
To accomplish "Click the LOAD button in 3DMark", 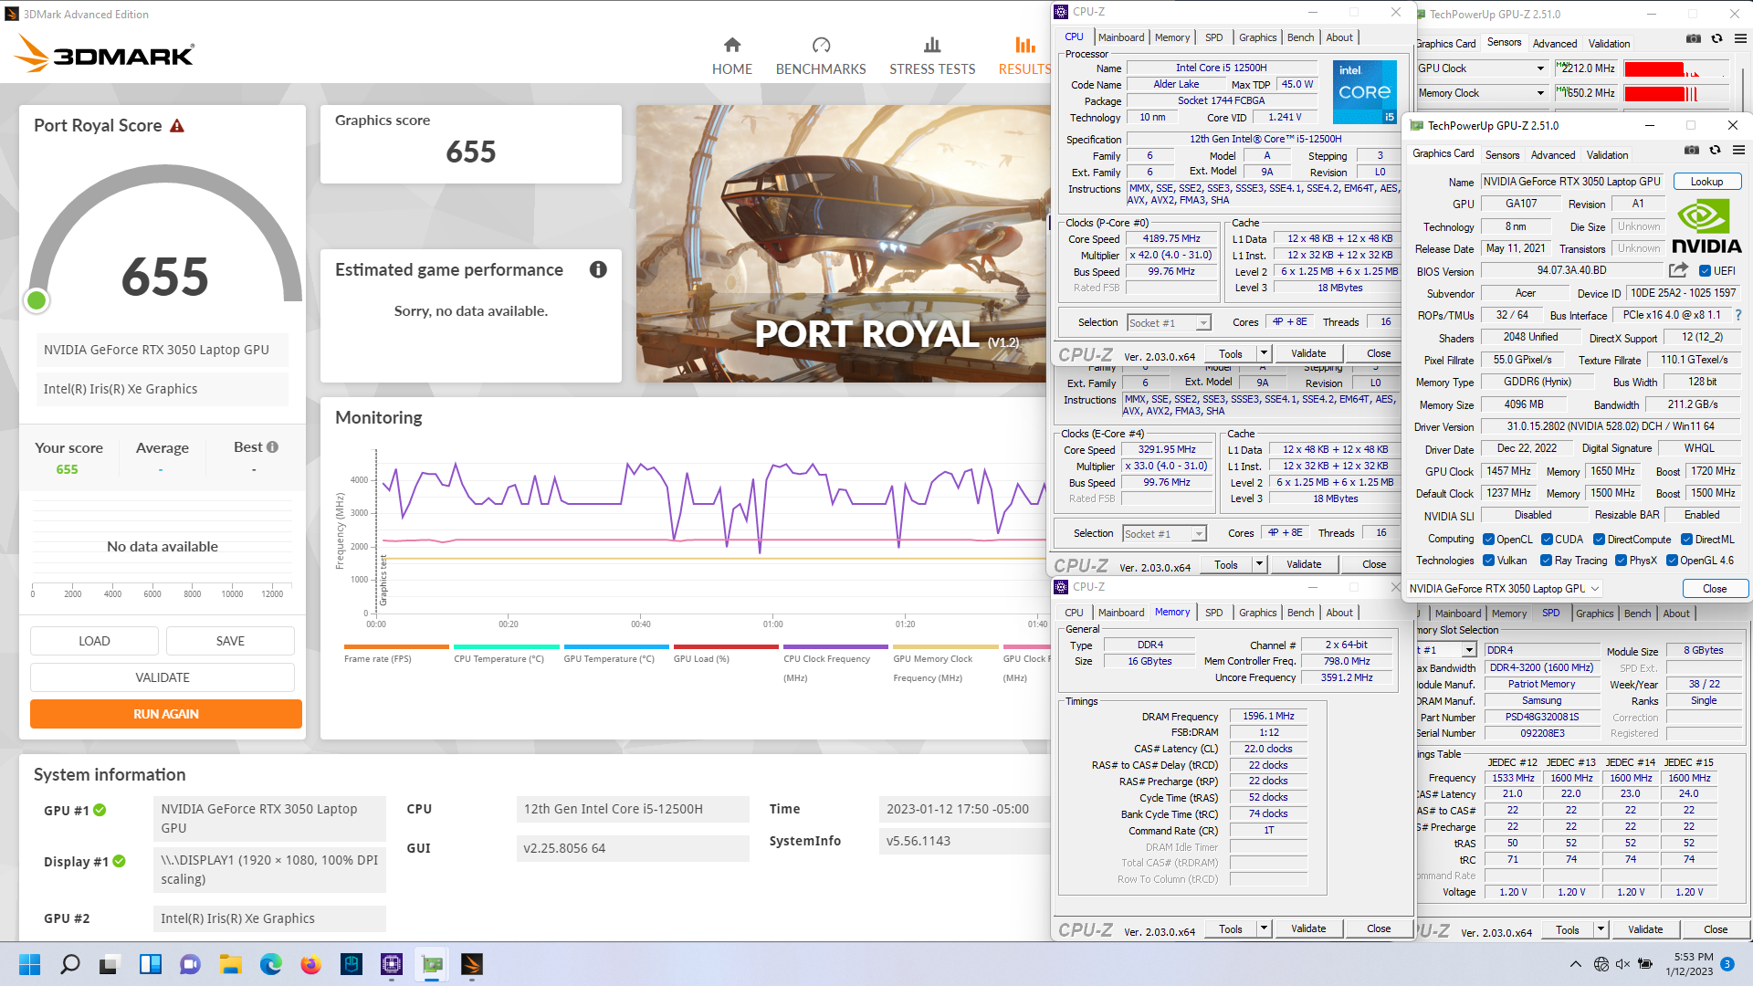I will (94, 641).
